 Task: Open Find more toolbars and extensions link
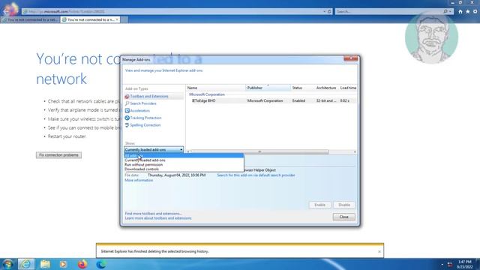coord(153,214)
